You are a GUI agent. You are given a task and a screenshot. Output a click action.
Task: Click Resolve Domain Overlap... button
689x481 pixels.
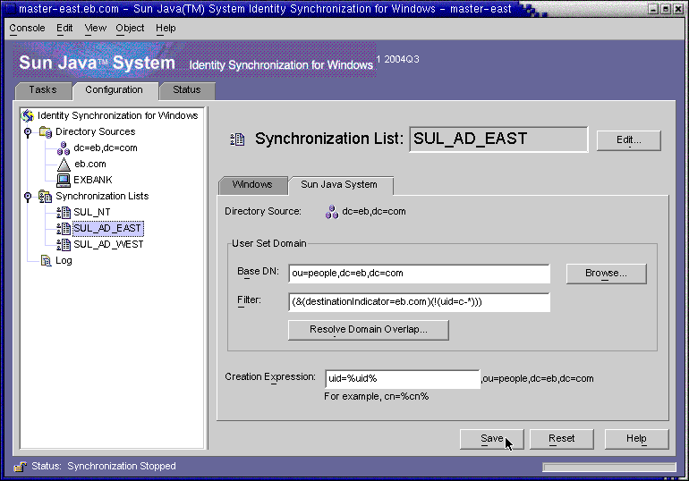click(369, 330)
